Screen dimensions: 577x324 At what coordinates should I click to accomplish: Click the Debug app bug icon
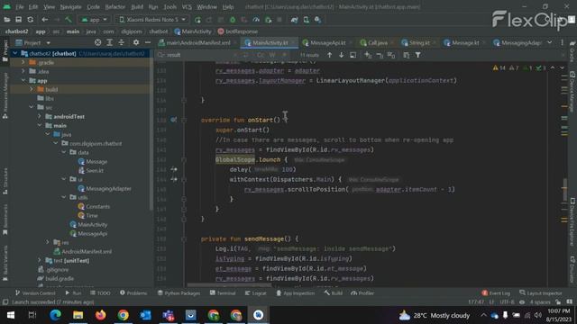233,20
